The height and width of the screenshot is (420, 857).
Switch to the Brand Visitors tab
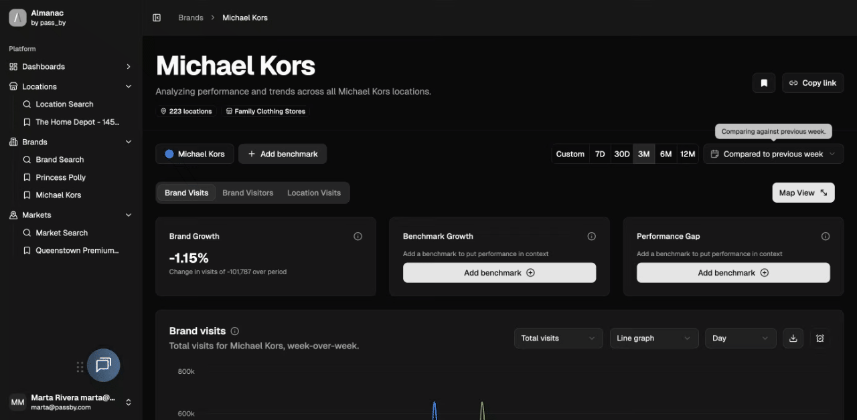[x=248, y=193]
